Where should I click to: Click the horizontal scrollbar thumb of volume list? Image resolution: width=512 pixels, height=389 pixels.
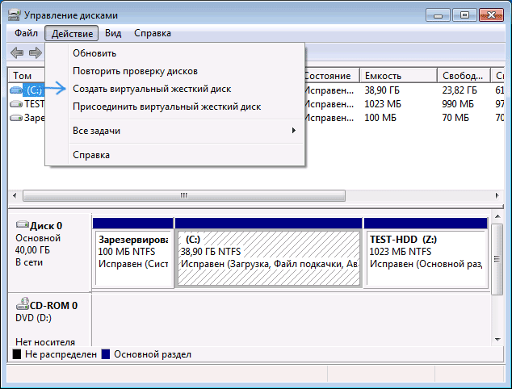tap(183, 195)
